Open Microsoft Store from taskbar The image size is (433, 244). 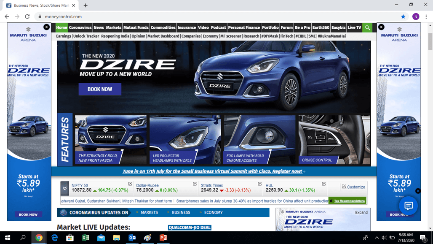coord(70,238)
